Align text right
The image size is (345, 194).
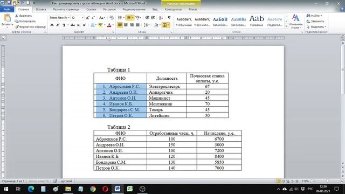coord(132,25)
